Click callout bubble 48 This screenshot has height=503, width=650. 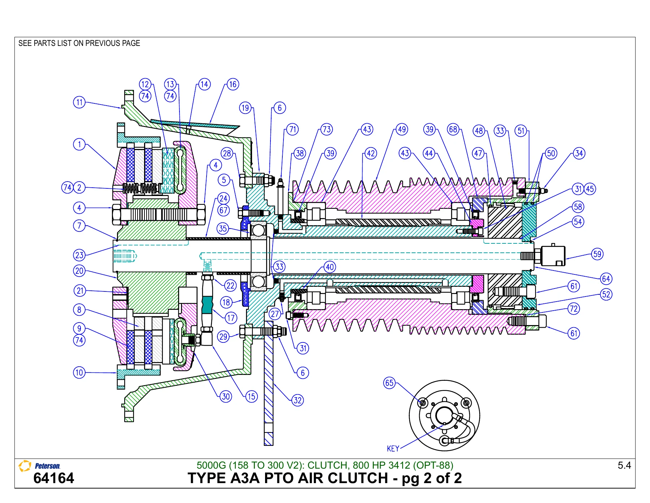coord(479,131)
